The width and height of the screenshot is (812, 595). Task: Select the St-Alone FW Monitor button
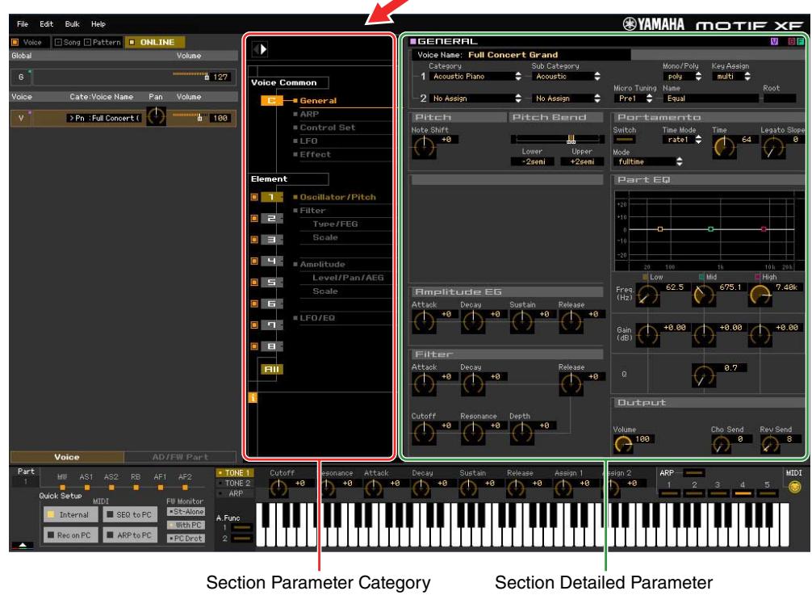186,512
